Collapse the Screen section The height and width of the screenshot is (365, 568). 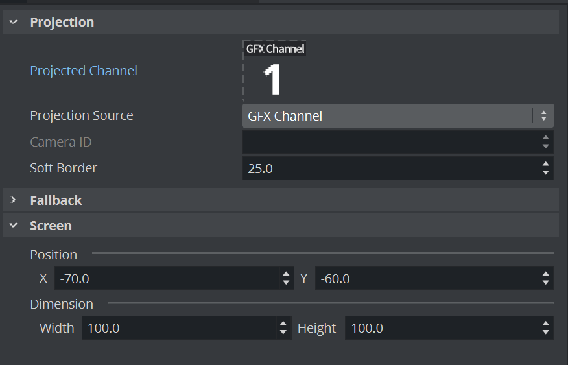[13, 226]
